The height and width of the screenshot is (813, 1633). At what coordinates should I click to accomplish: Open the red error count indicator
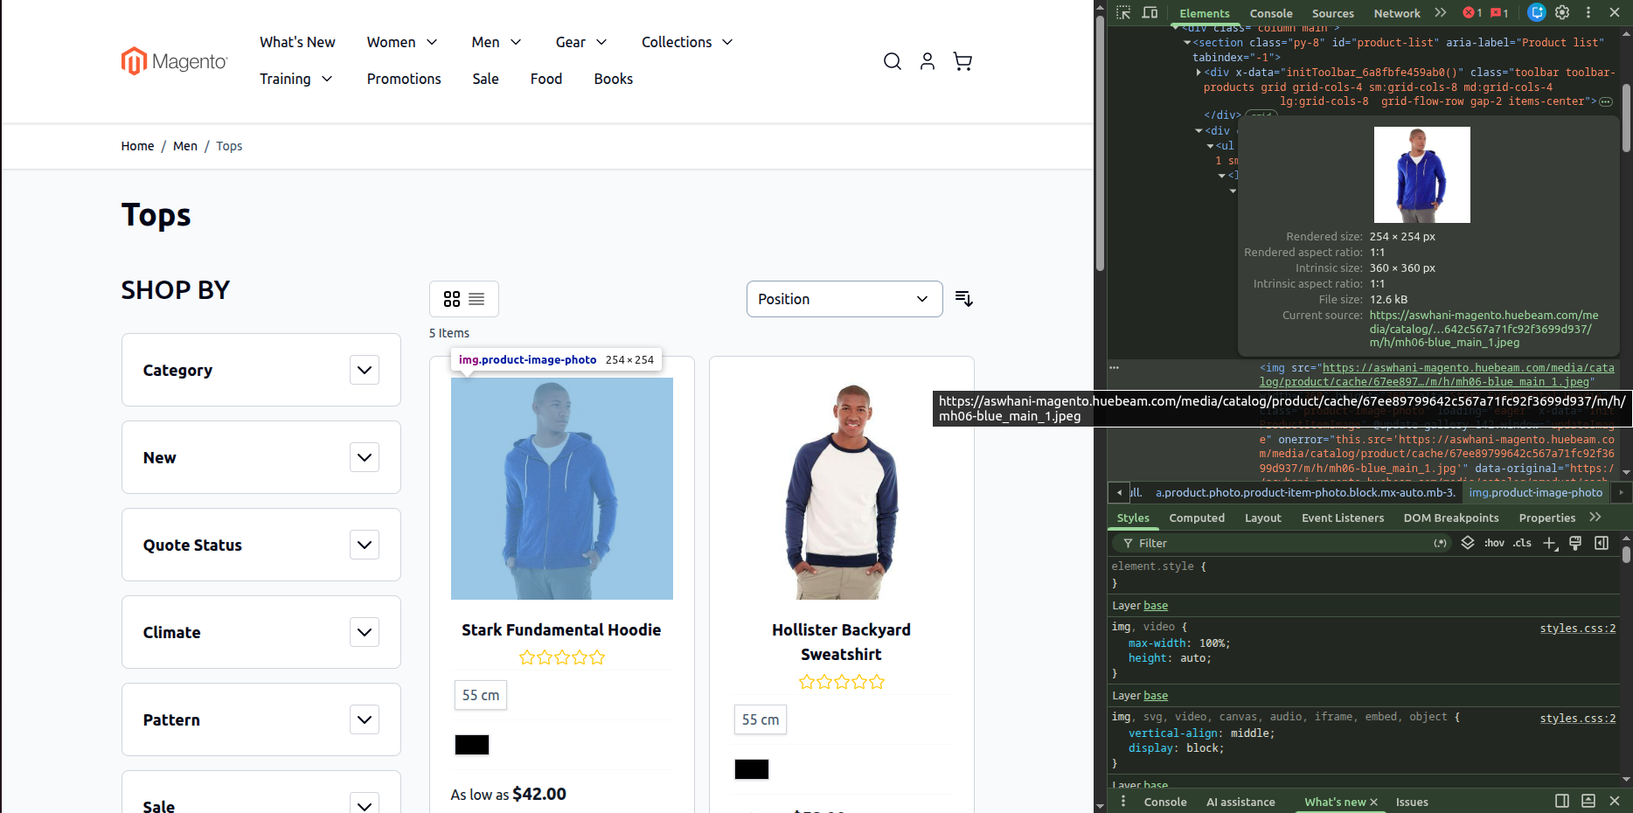1472,12
